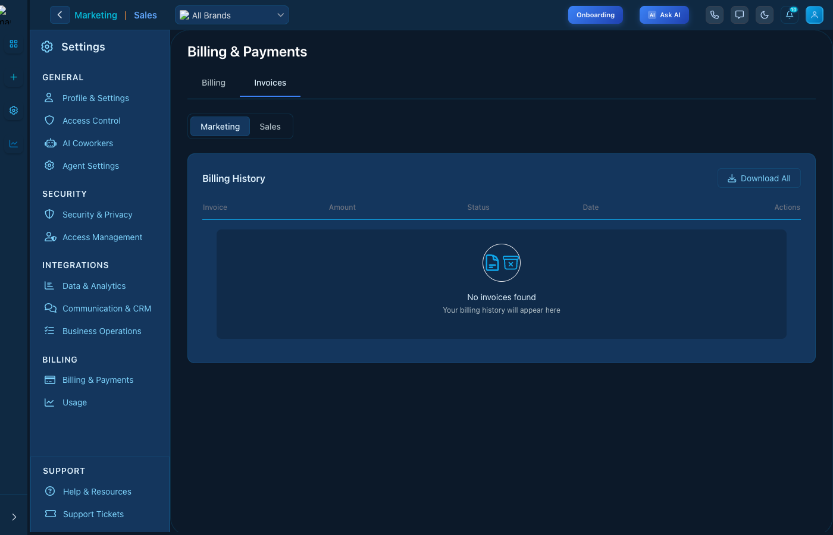Open Profile & Settings
The image size is (833, 535).
[x=96, y=98]
